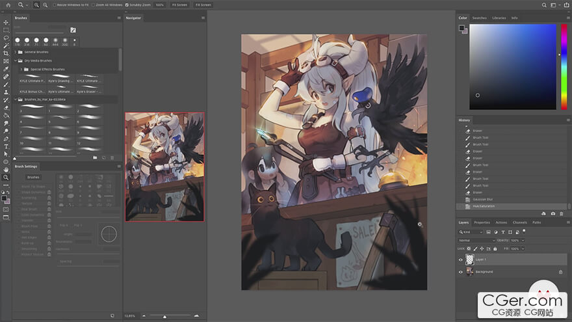Viewport: 572px width, 322px height.
Task: Toggle the layer filter on/off switch
Action: (x=524, y=231)
